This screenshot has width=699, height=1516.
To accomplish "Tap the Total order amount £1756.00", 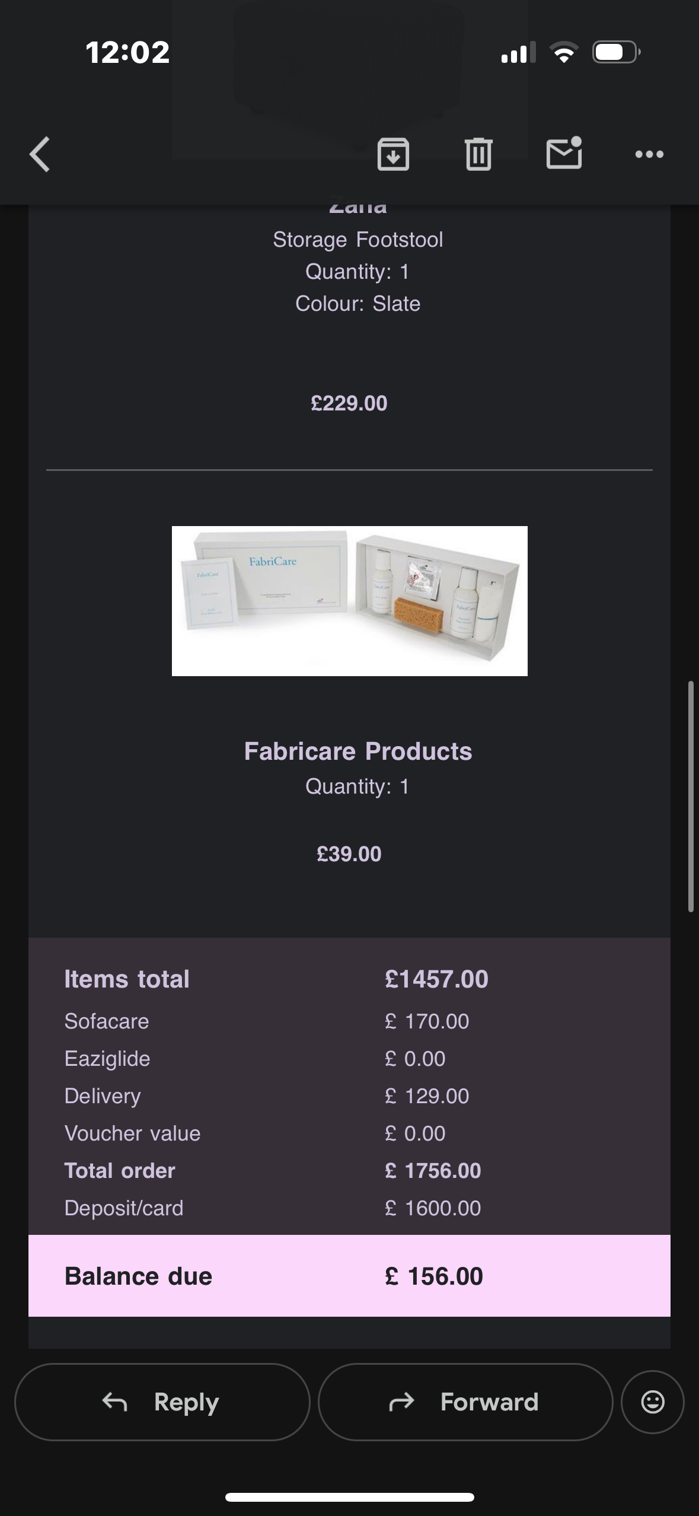I will (x=433, y=1171).
